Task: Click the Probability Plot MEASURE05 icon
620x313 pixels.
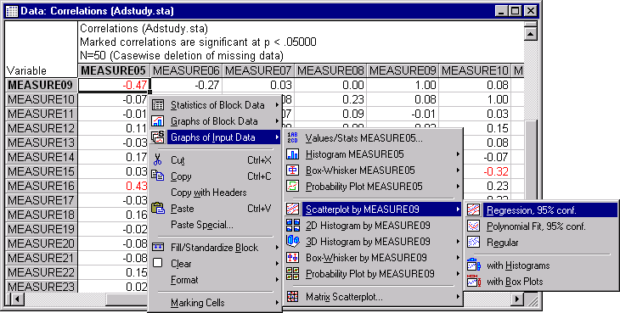Action: point(293,187)
